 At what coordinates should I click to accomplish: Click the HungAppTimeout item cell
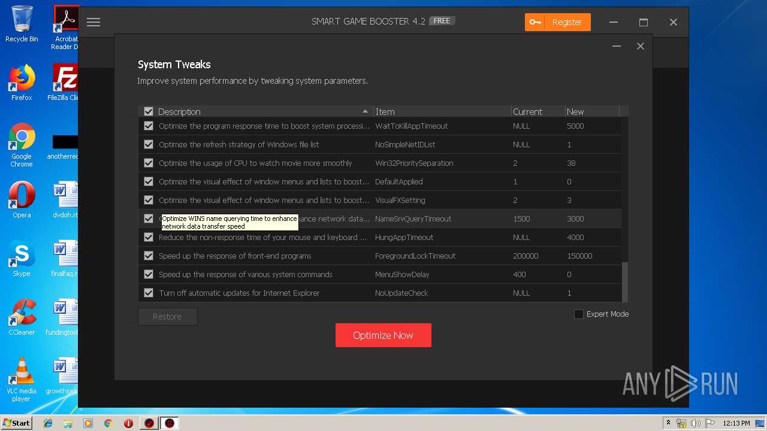(404, 237)
